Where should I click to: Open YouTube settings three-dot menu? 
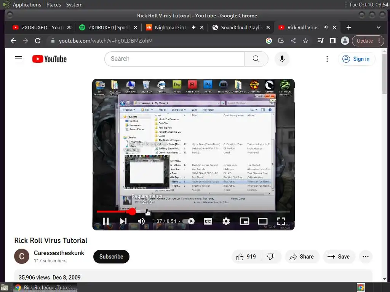point(327,59)
